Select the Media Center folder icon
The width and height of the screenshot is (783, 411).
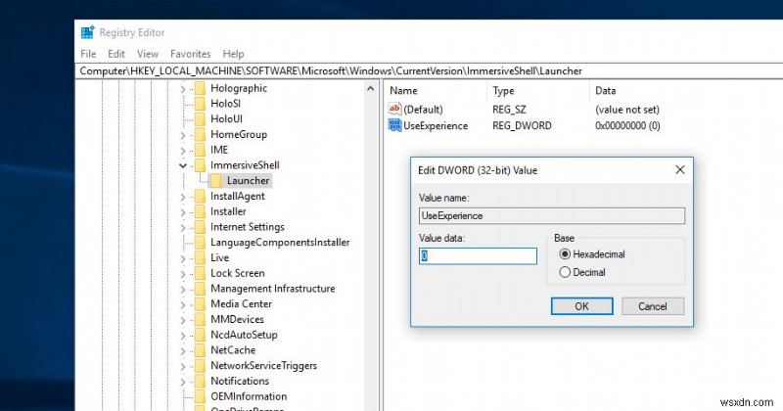tap(200, 304)
